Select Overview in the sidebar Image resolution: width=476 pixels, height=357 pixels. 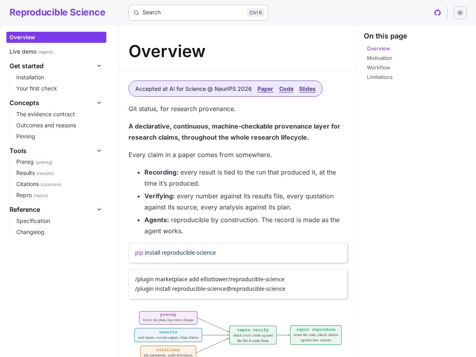coord(56,37)
